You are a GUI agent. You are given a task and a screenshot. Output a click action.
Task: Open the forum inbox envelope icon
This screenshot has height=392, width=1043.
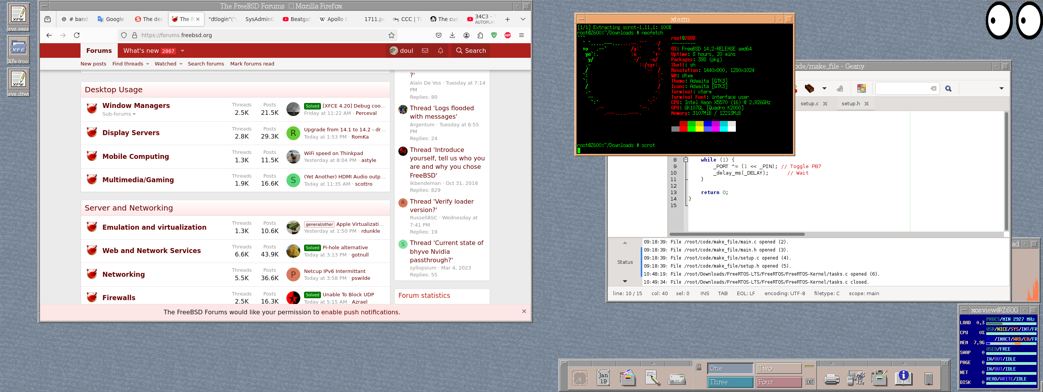click(x=425, y=51)
